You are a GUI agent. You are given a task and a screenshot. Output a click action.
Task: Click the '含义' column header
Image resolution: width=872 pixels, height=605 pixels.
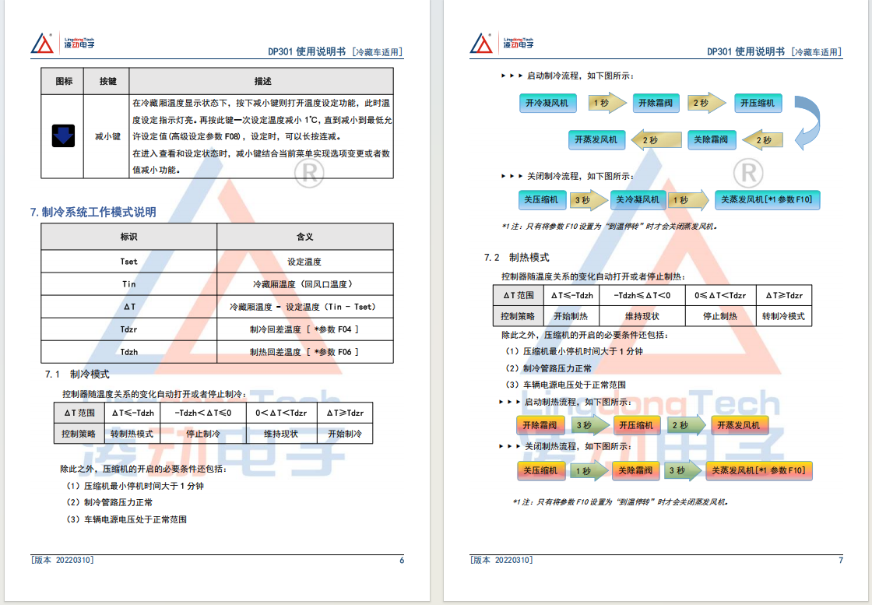point(304,237)
